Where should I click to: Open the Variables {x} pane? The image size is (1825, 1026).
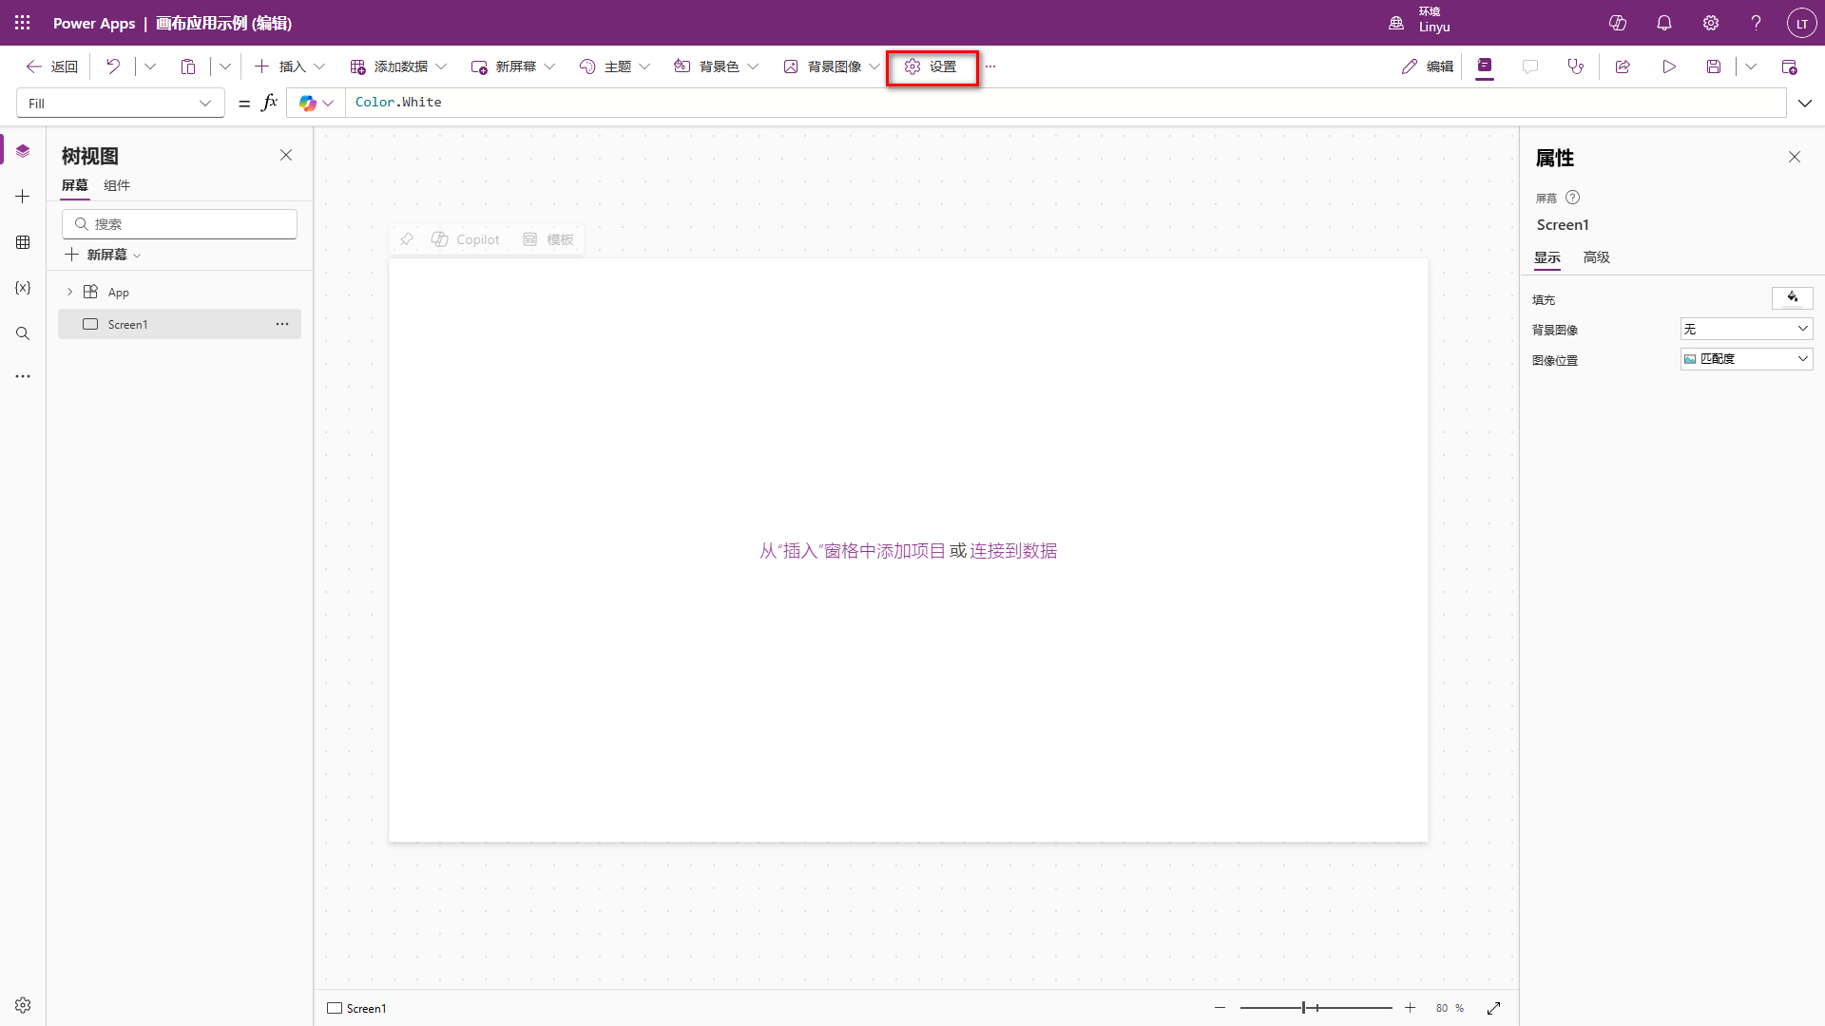(x=23, y=288)
